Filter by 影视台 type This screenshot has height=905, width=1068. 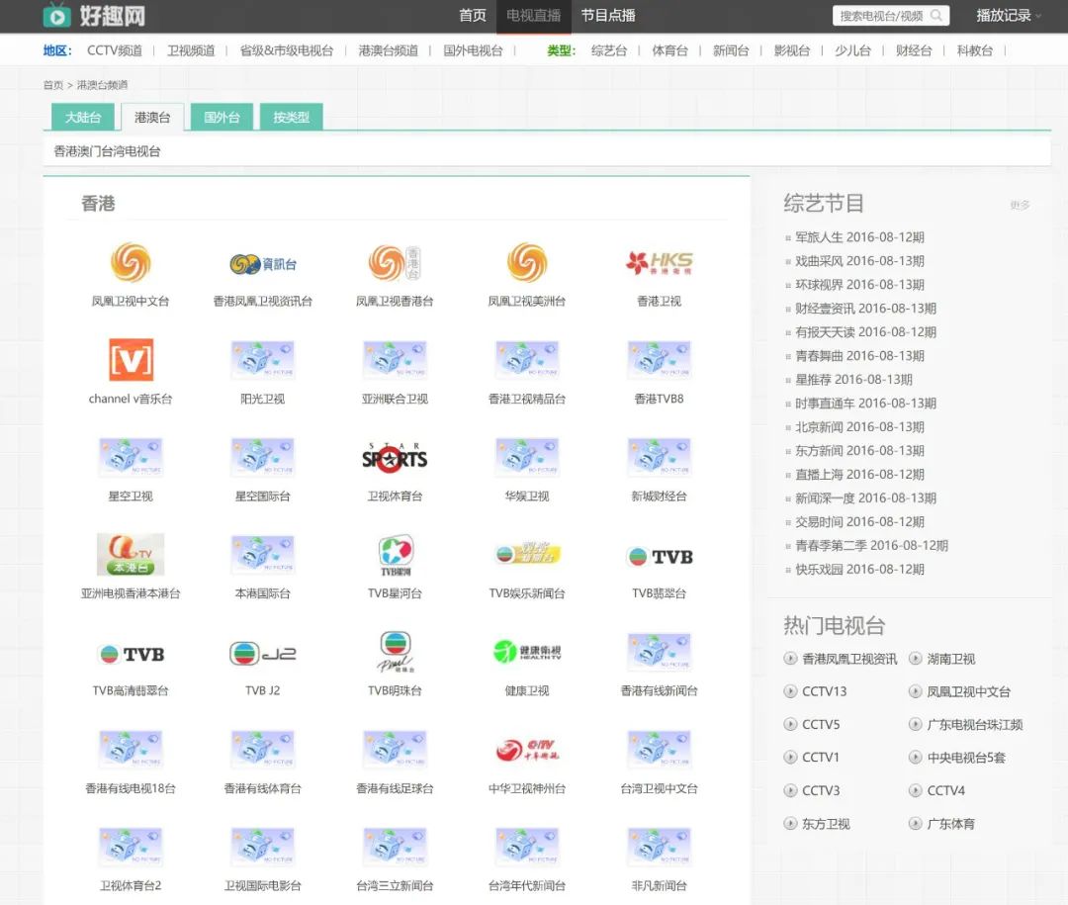click(x=791, y=50)
